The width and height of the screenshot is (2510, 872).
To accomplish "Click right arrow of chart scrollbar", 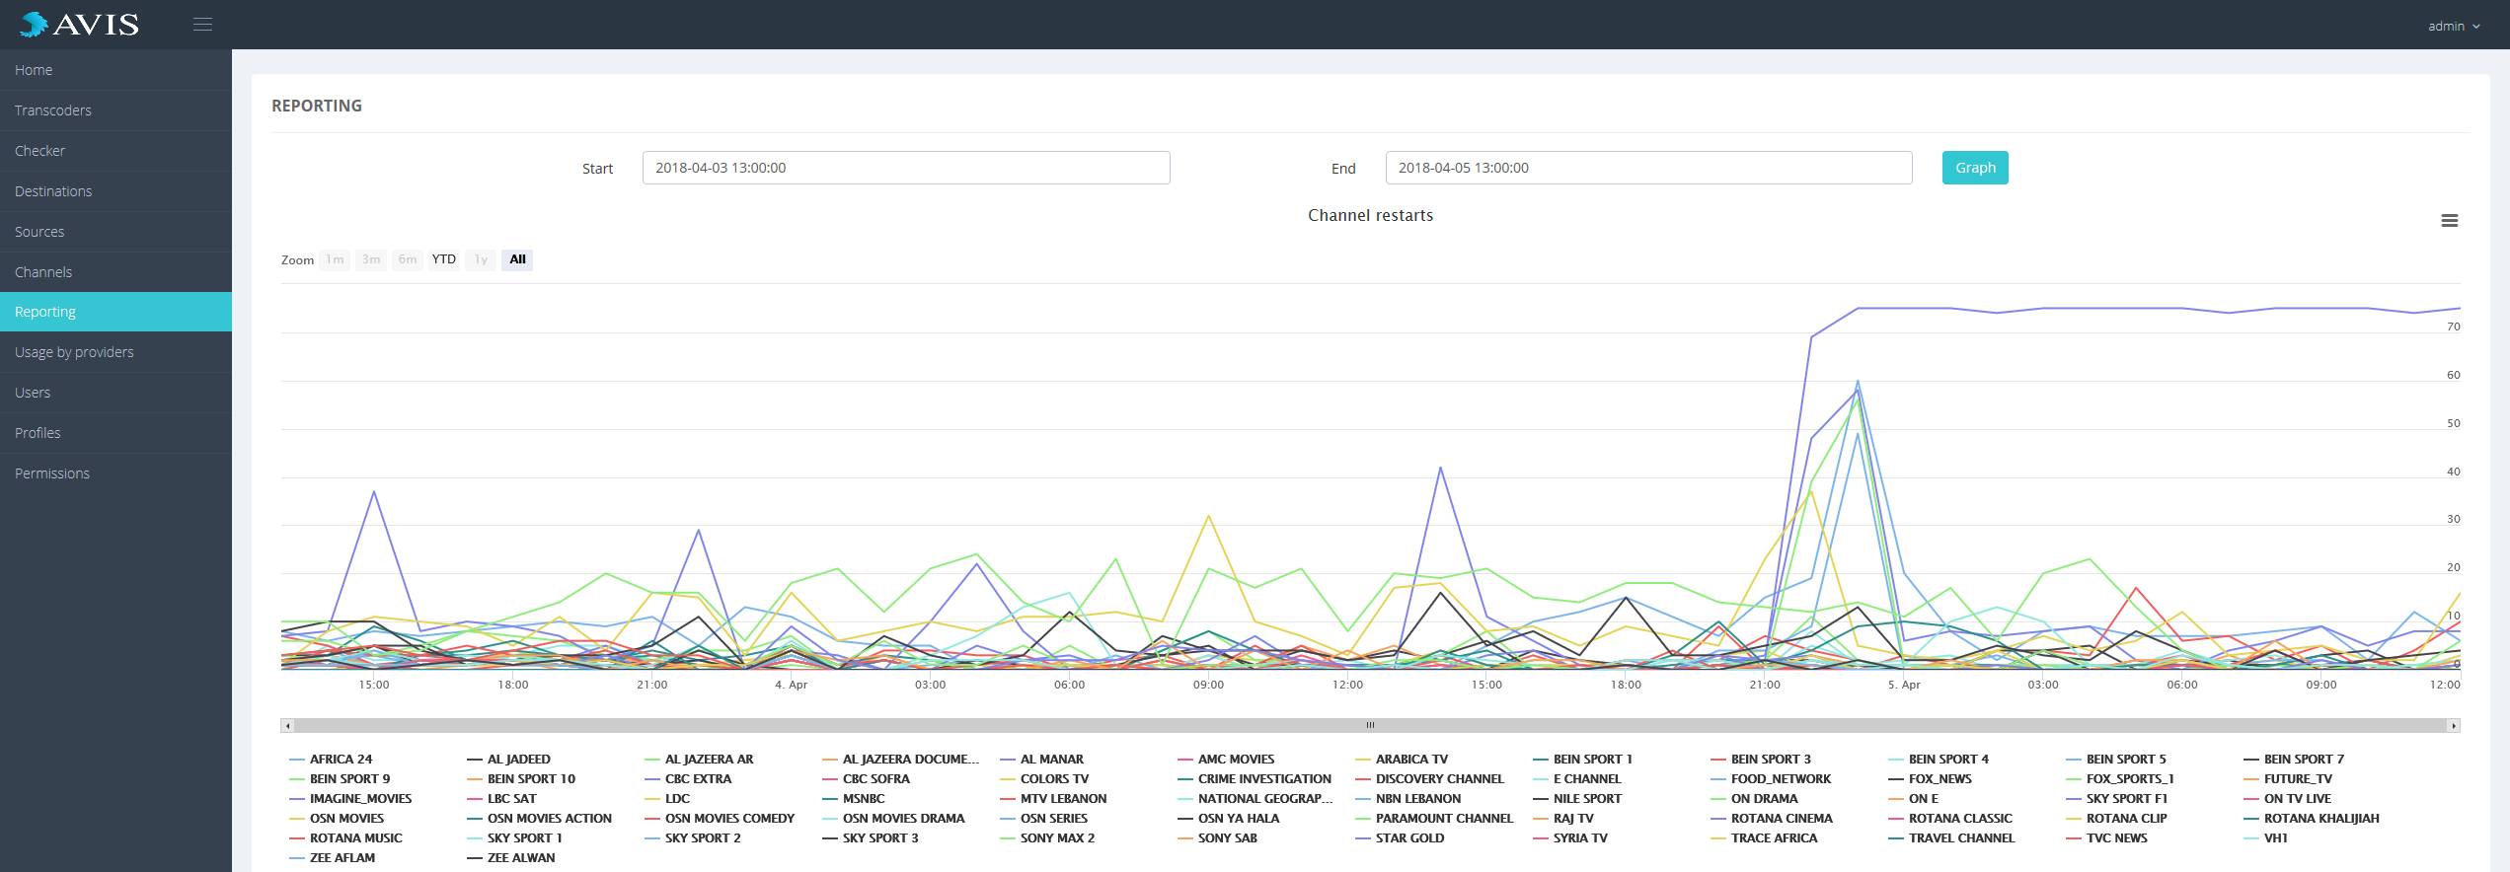I will pyautogui.click(x=2453, y=726).
